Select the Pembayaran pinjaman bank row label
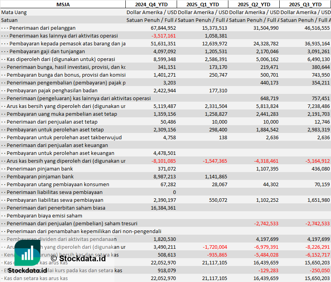This screenshot has width=331, height=282. pyautogui.click(x=40, y=176)
